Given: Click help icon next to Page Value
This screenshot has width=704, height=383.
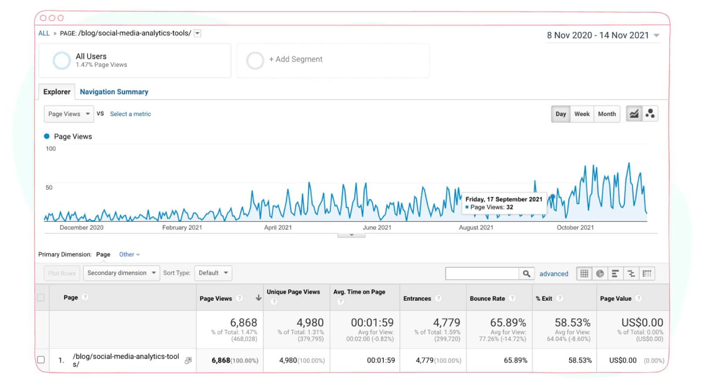Looking at the screenshot, I should tap(638, 298).
